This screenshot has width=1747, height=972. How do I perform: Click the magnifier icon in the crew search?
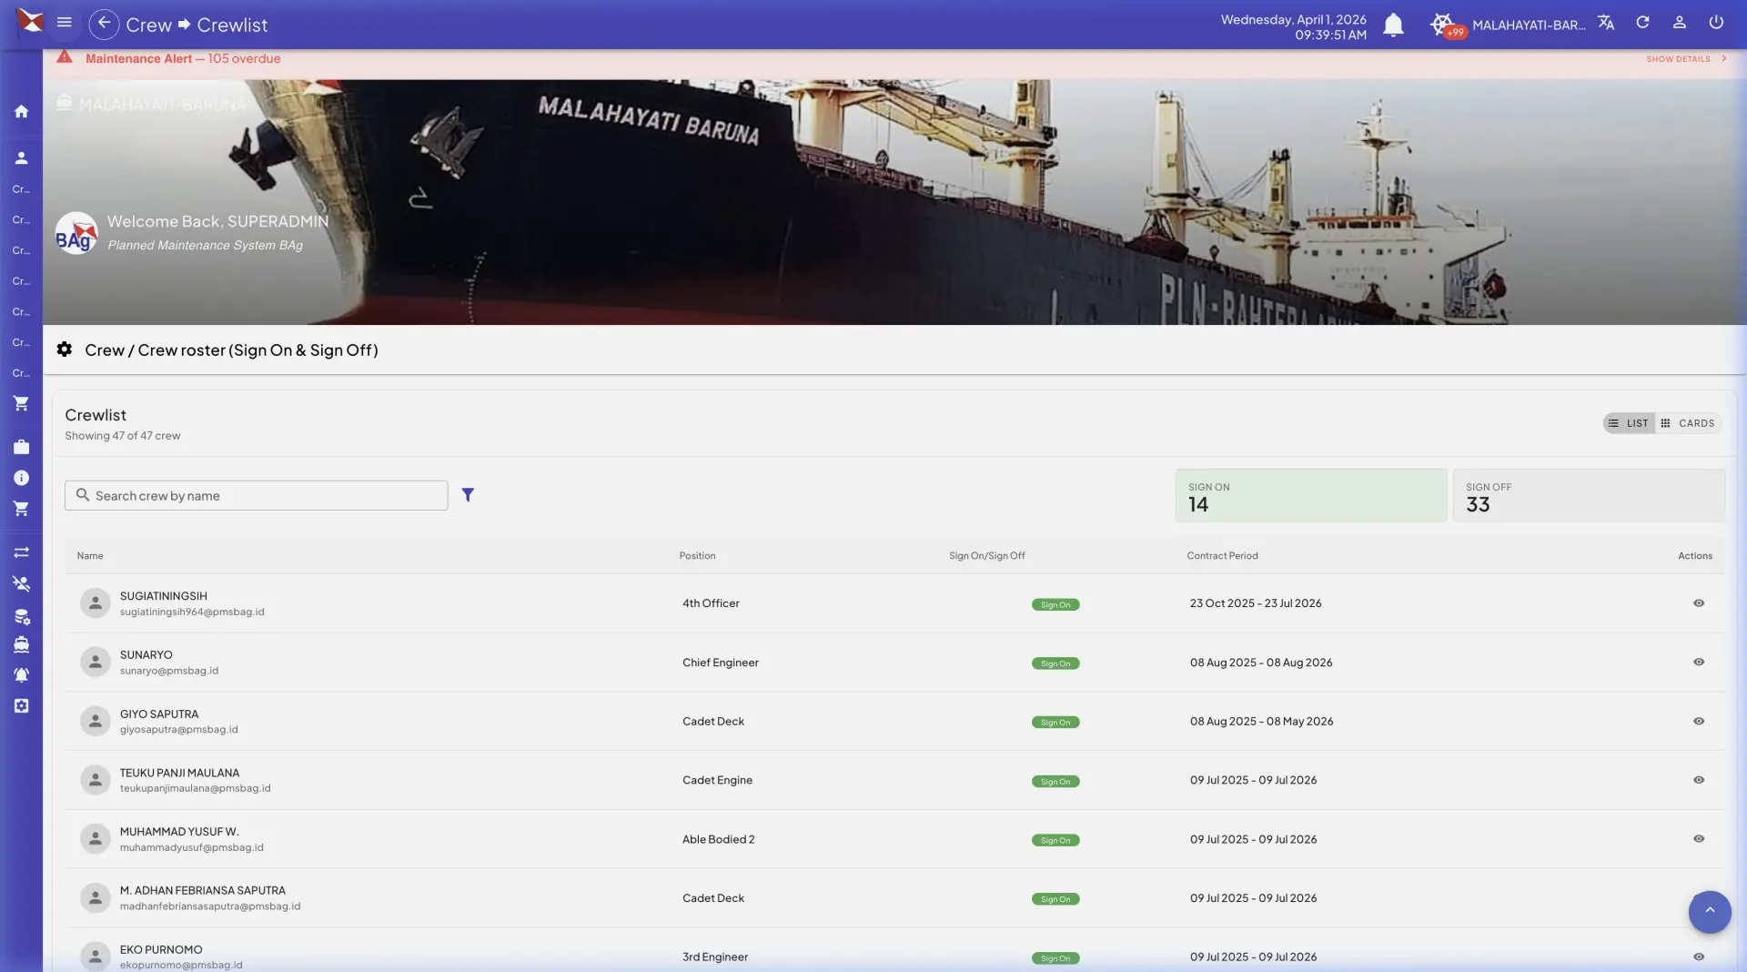pos(83,495)
